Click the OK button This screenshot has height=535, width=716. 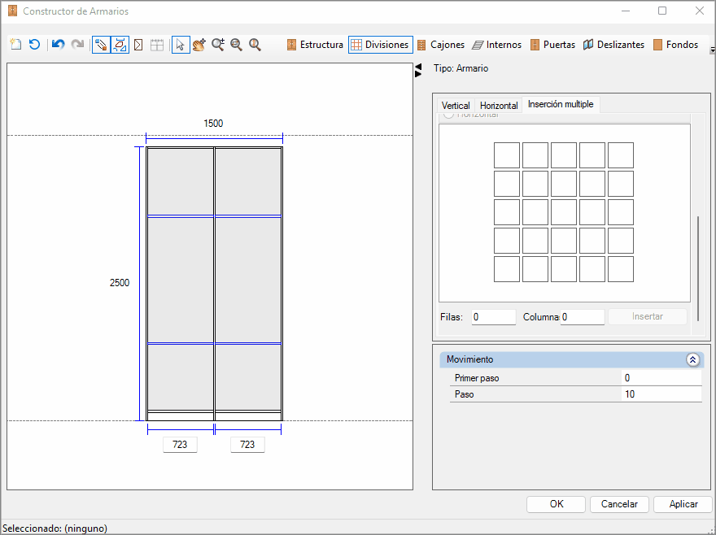tap(557, 504)
